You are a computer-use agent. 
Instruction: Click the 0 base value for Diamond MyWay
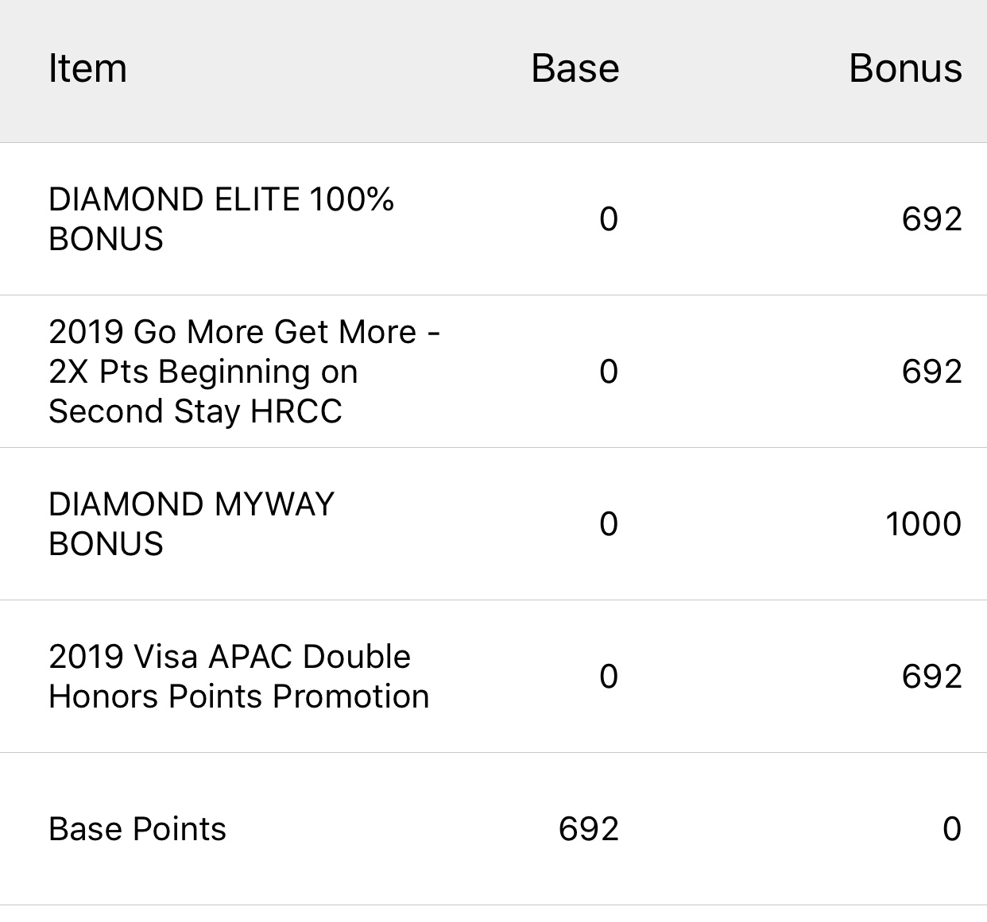(x=609, y=524)
